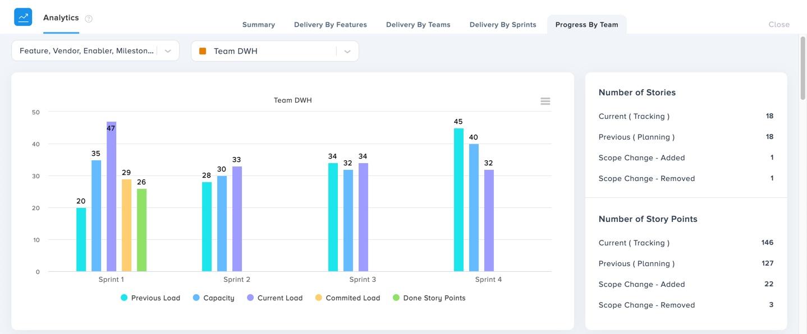Go to the Delivery By Teams tab
This screenshot has height=334, width=807.
pos(418,25)
